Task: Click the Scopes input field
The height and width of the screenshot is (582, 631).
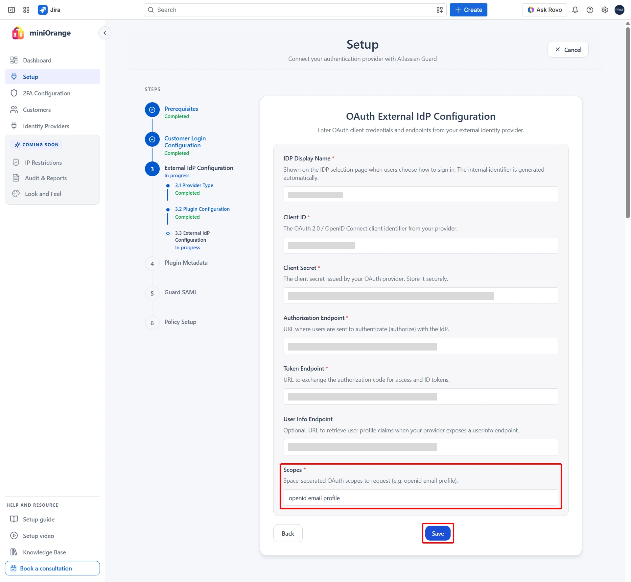Action: [421, 498]
